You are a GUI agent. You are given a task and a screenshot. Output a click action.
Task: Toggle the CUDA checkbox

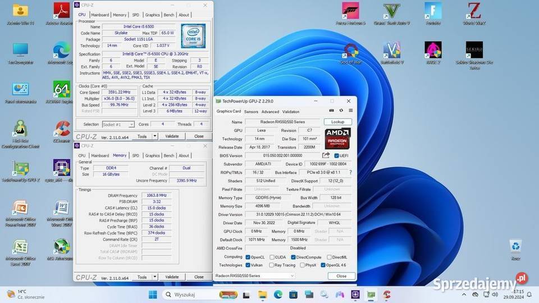tap(272, 257)
